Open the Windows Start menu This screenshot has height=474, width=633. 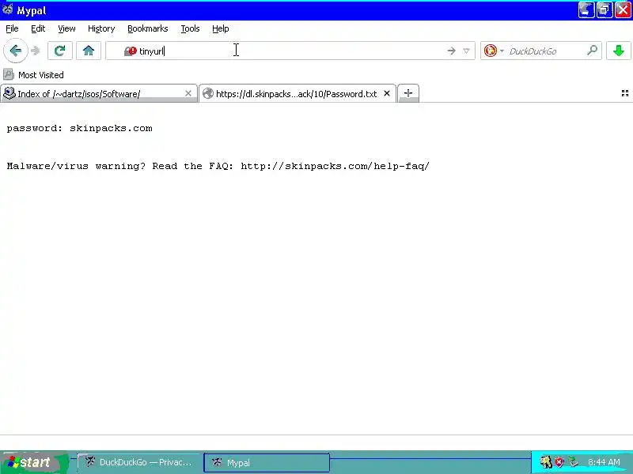tap(34, 462)
